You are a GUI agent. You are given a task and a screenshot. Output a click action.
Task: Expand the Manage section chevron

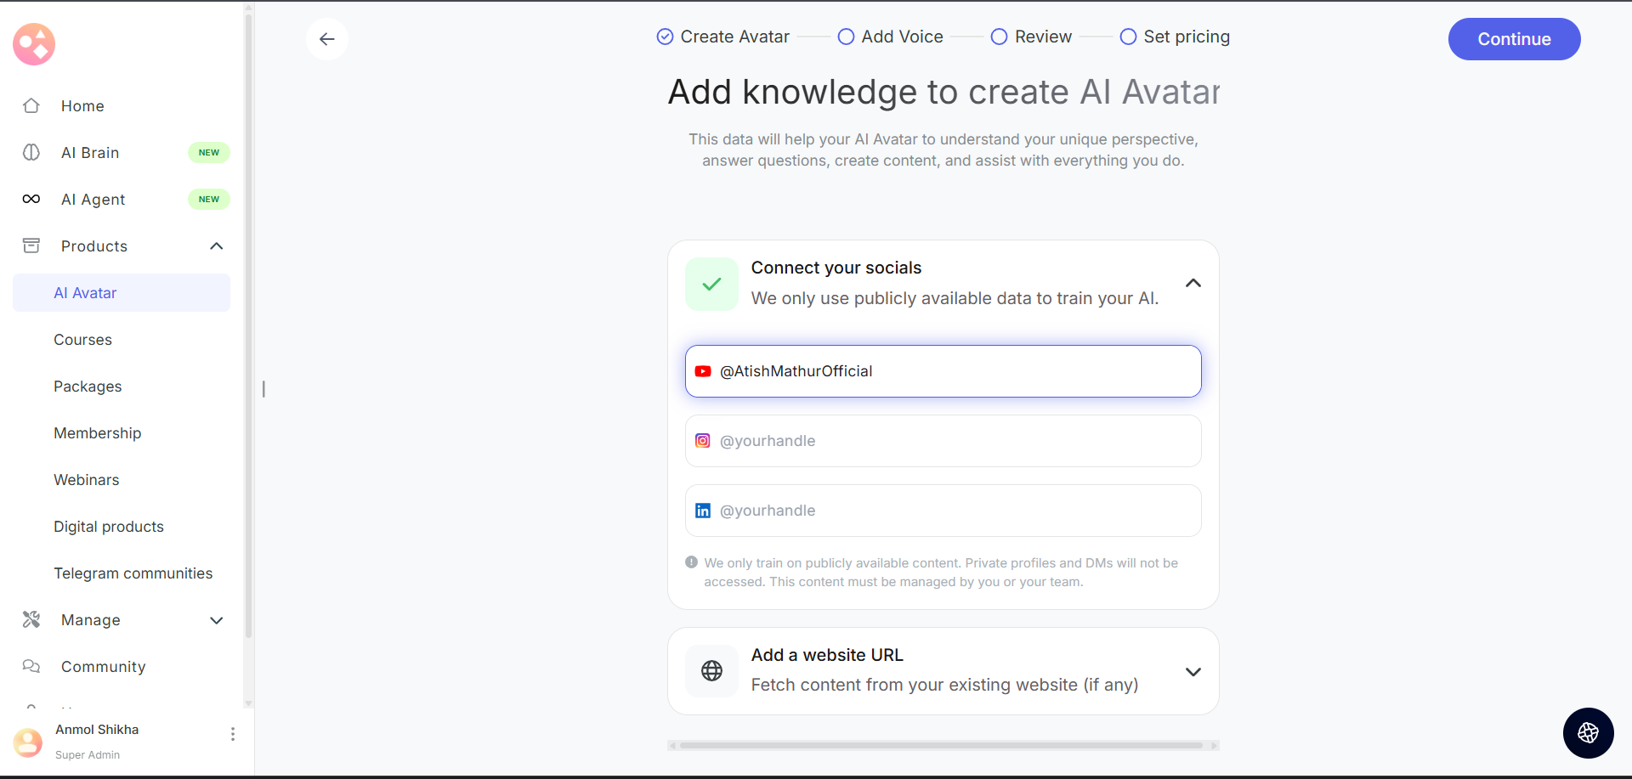(217, 620)
